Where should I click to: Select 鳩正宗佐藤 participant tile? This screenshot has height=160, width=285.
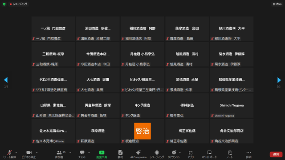[x=187, y=131]
